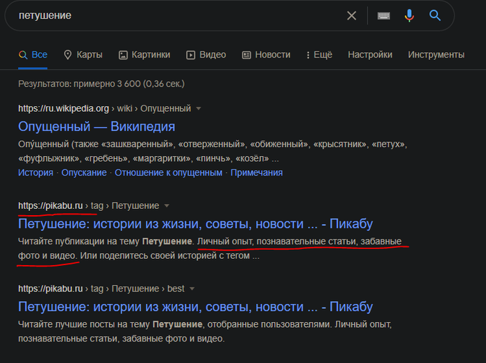Click the pikabu.ru › tag › Петушение breadcrumb
This screenshot has height=363, width=486.
pyautogui.click(x=89, y=205)
